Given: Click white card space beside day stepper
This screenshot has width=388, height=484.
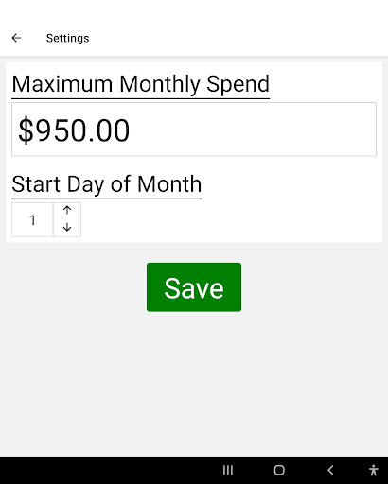Looking at the screenshot, I should tap(230, 219).
